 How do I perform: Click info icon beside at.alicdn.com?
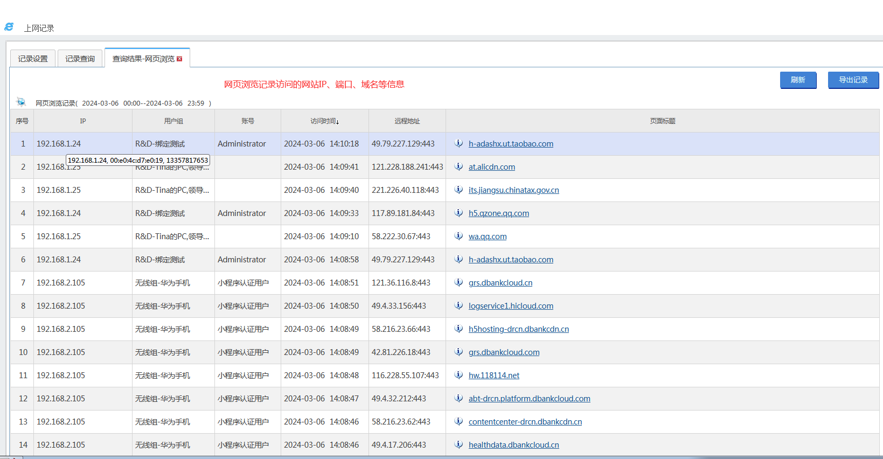pos(458,166)
